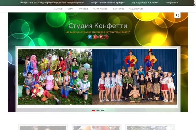Open the ГЛАВНАЯ menu item
The height and width of the screenshot is (130, 196).
point(57,9)
